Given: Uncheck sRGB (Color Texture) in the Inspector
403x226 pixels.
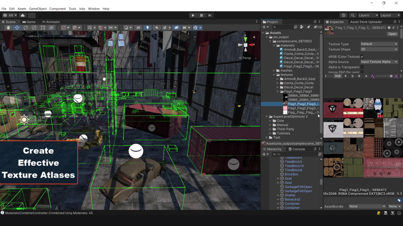Looking at the screenshot, I should click(362, 57).
